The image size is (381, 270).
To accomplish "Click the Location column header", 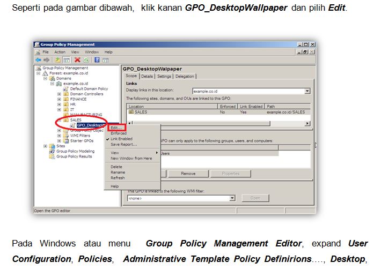I will click(172, 107).
